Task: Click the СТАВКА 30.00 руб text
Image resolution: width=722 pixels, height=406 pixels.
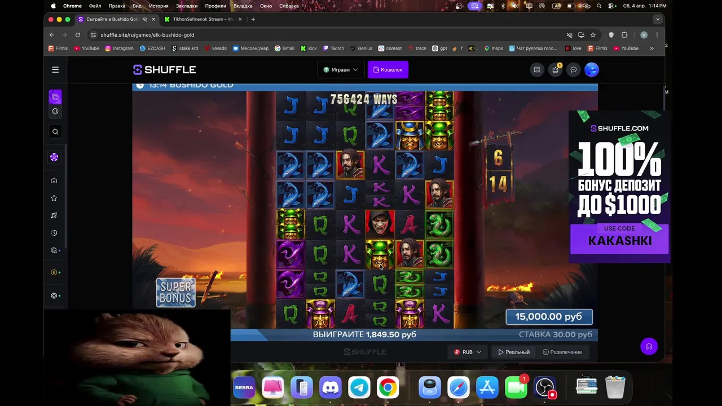Action: point(556,334)
